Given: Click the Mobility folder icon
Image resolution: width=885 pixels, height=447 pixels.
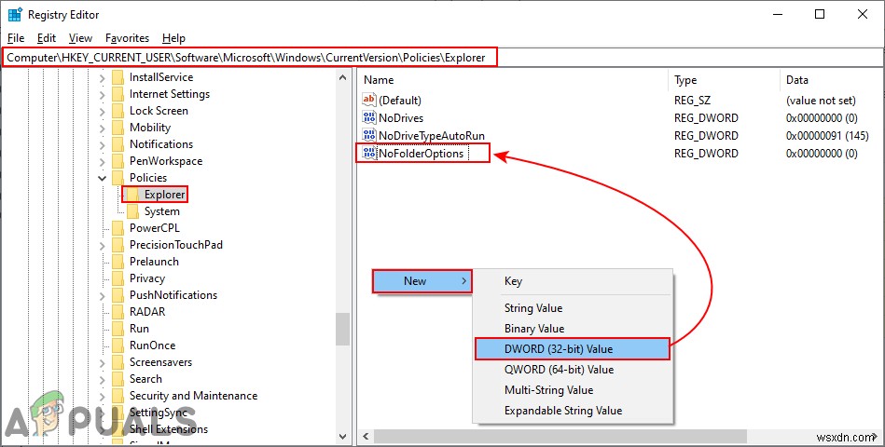Looking at the screenshot, I should click(118, 128).
